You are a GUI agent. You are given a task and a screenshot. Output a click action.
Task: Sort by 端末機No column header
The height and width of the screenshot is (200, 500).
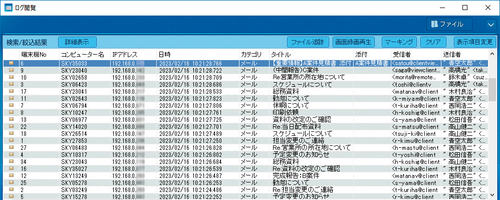(x=39, y=54)
